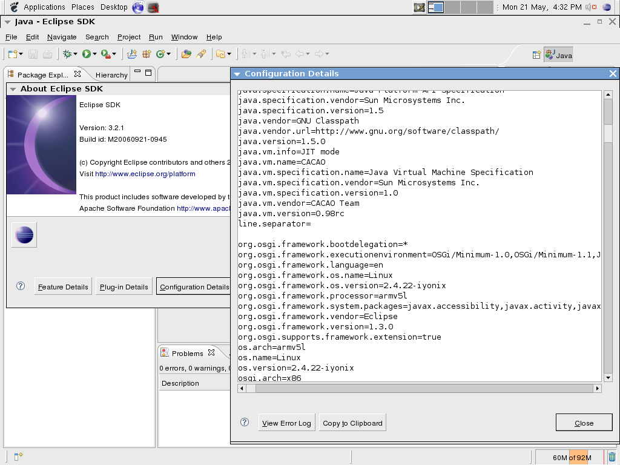Click the Show View as Fast View icon
Image resolution: width=620 pixels, height=465 pixels.
click(x=18, y=457)
